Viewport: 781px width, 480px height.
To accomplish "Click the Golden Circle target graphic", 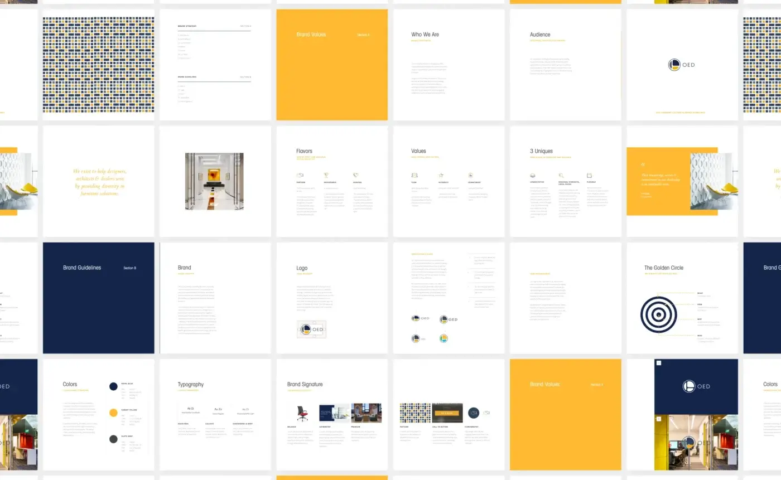I will coord(658,315).
